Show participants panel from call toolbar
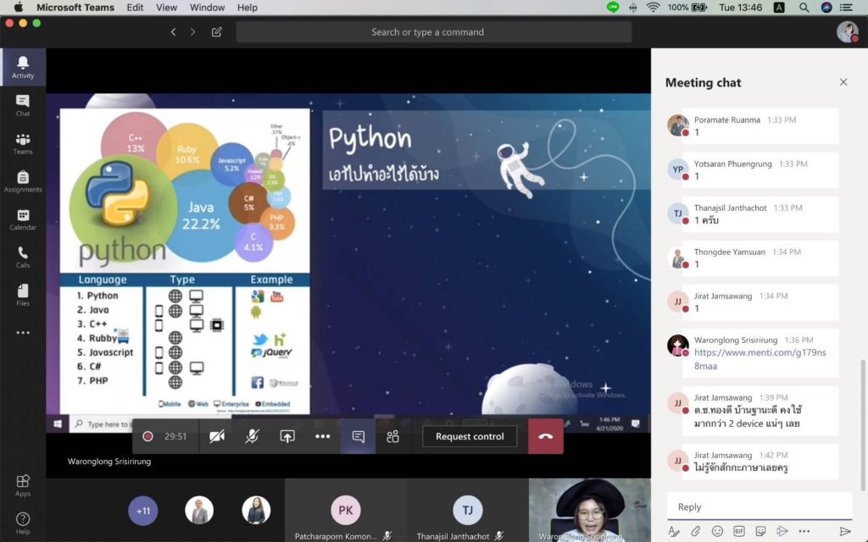The height and width of the screenshot is (542, 868). pyautogui.click(x=392, y=436)
